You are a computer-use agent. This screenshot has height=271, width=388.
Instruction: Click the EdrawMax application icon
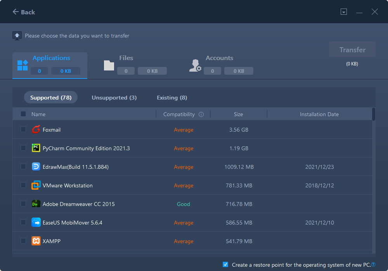coord(36,166)
